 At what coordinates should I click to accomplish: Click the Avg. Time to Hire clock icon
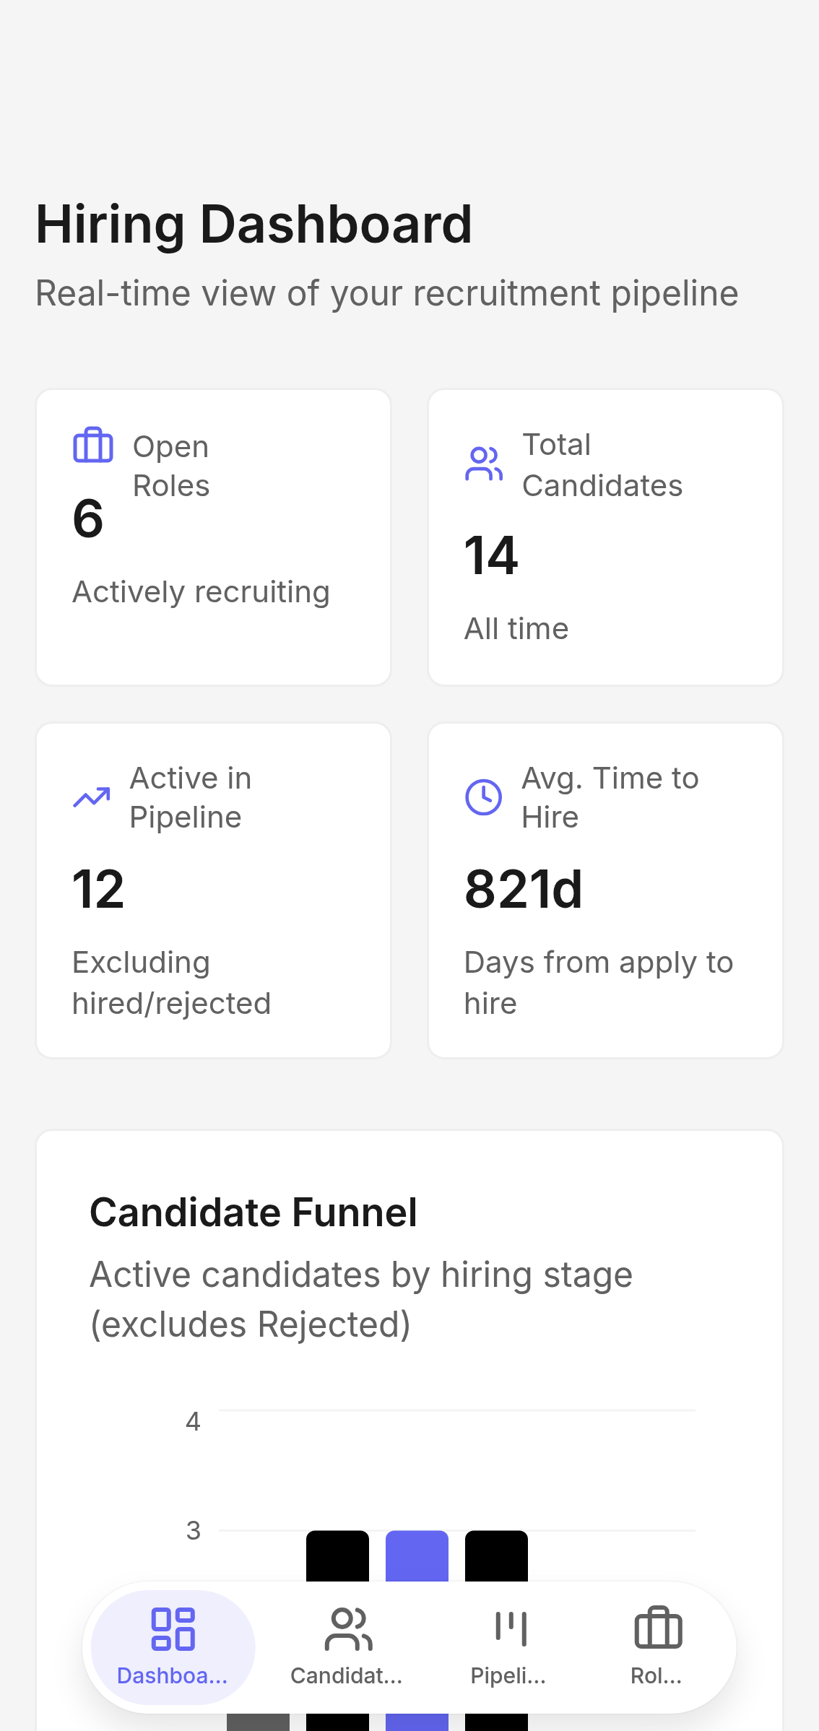(484, 797)
